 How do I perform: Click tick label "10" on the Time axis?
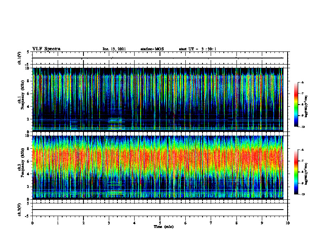coord(288,223)
